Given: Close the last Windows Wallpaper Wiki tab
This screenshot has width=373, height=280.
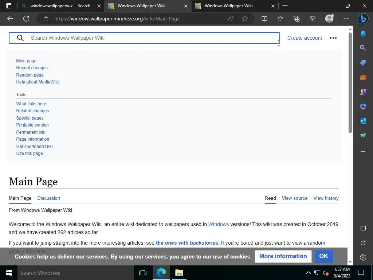Looking at the screenshot, I should pos(273,6).
